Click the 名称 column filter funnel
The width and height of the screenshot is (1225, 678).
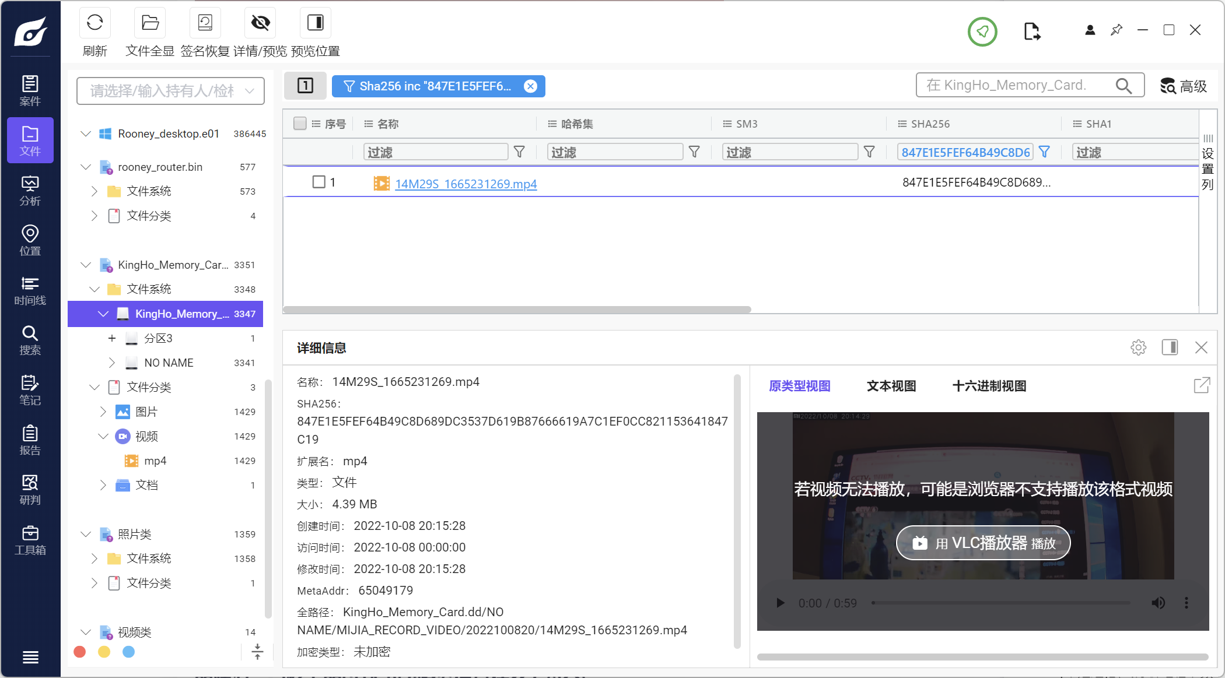coord(519,152)
